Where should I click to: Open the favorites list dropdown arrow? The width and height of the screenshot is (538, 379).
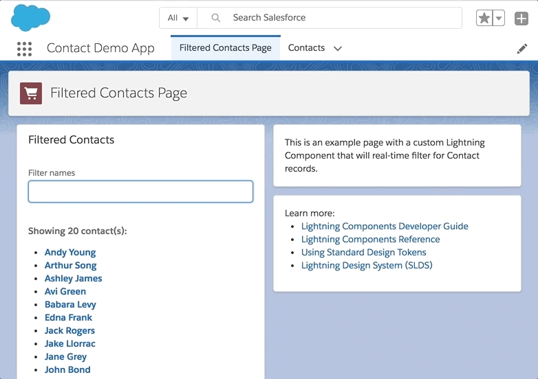pos(499,18)
